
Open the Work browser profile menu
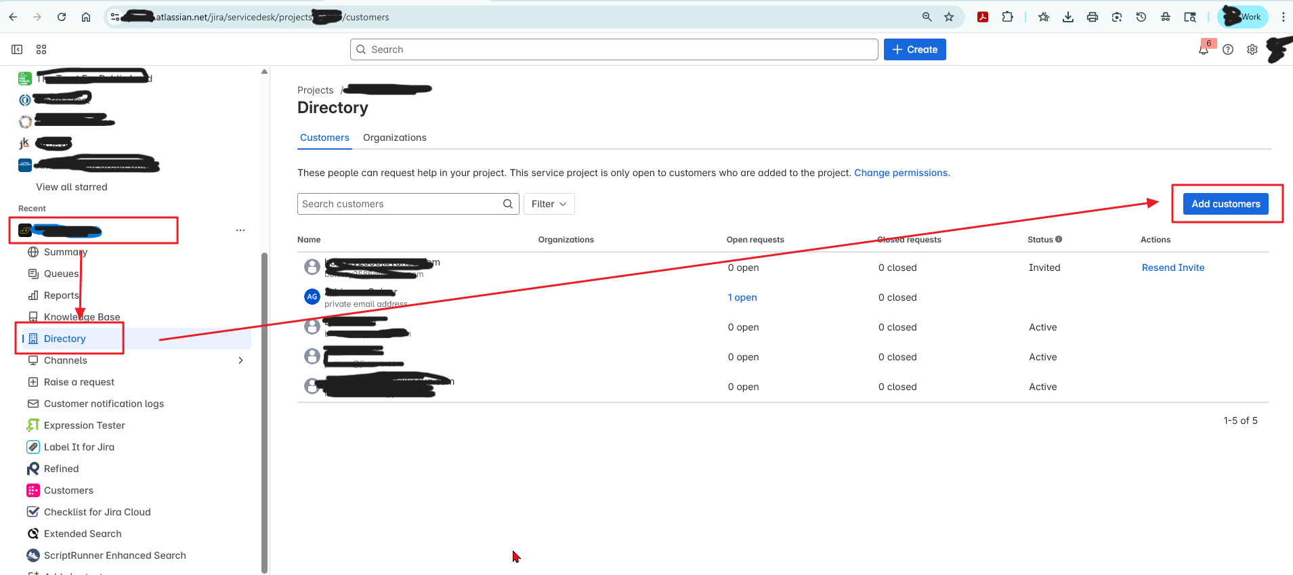tap(1242, 17)
